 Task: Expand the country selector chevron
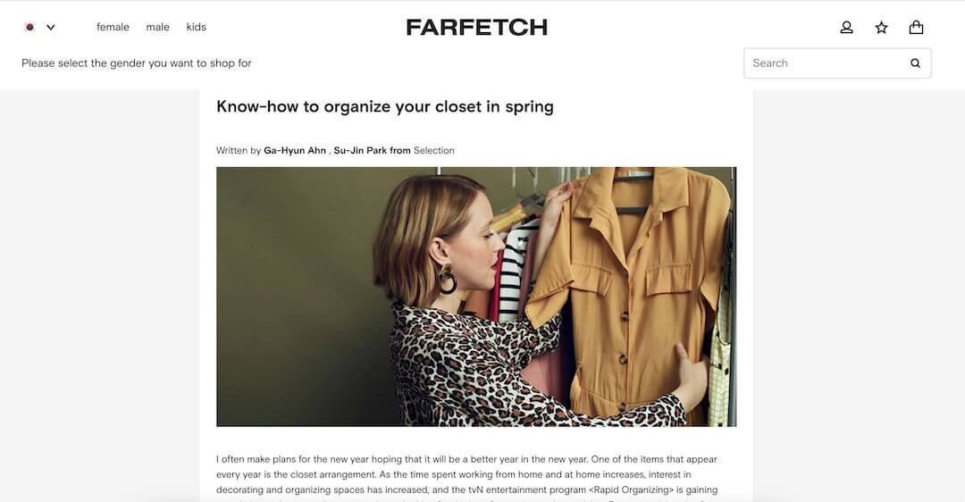coord(51,27)
